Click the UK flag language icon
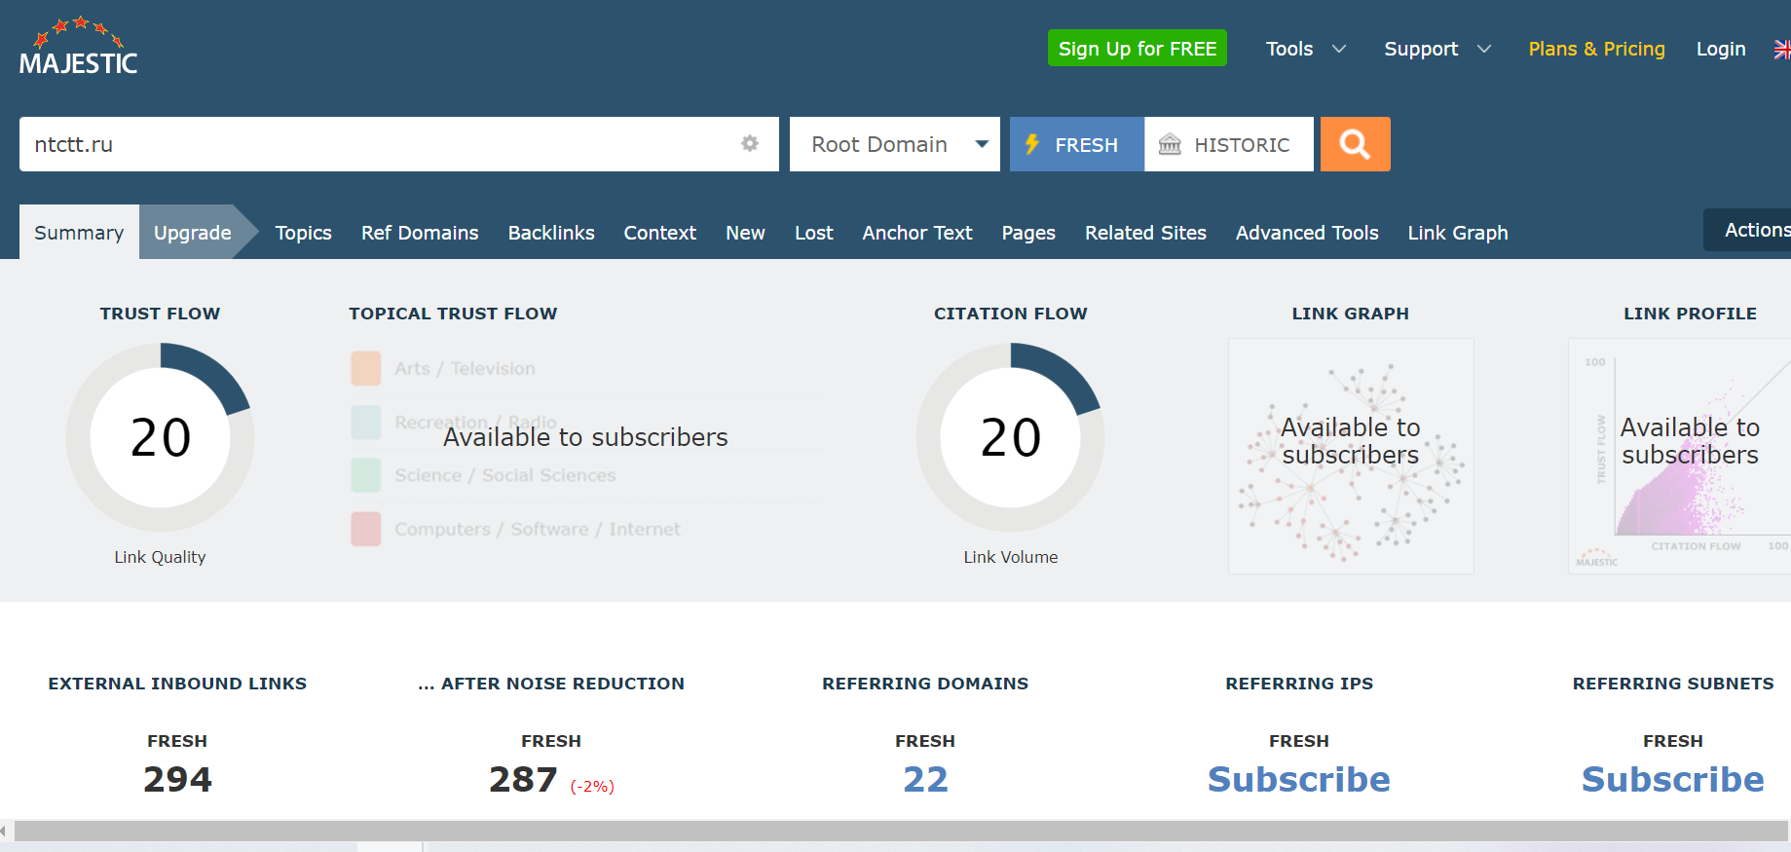This screenshot has width=1791, height=852. point(1781,49)
